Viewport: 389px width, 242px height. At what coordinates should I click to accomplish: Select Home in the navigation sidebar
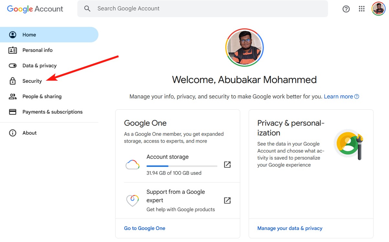click(29, 35)
